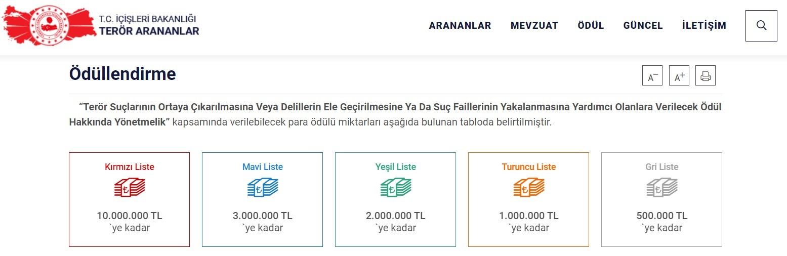The height and width of the screenshot is (256, 787).
Task: Open the ARANANLAR menu
Action: pyautogui.click(x=460, y=26)
